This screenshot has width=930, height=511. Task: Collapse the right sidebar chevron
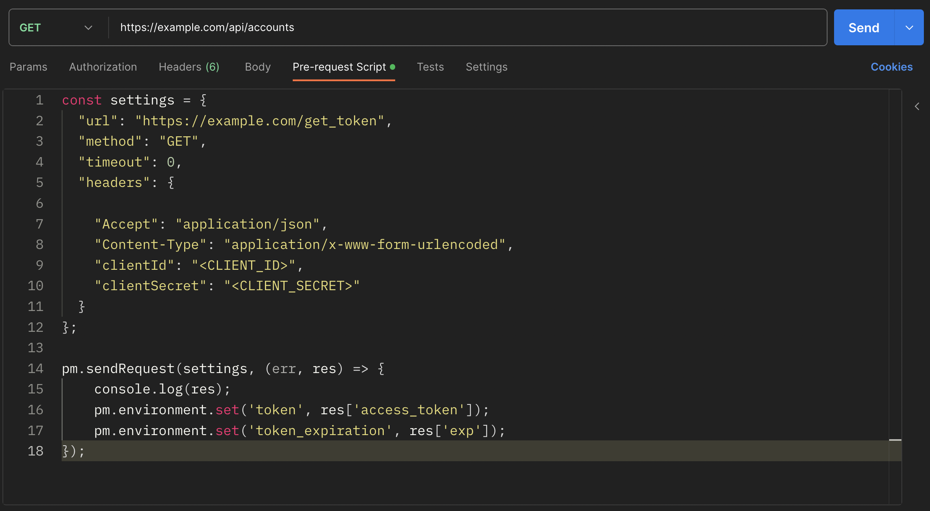[917, 106]
